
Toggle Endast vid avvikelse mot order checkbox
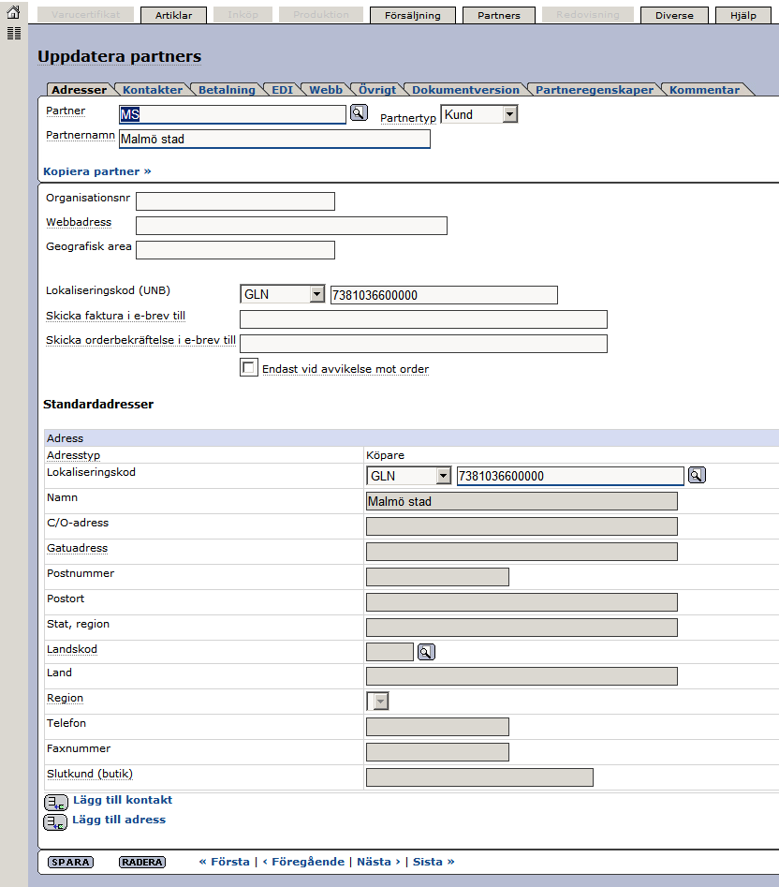(x=249, y=368)
